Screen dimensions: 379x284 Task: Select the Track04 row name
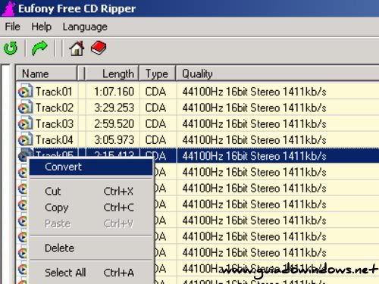coord(55,140)
